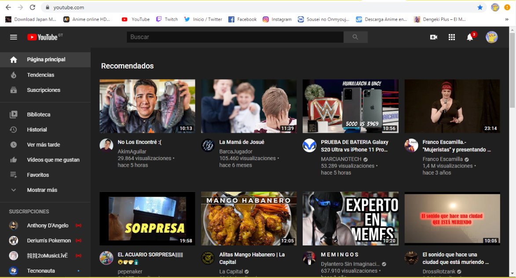Open Sousei no Onmyouj... bookmark

(323, 19)
